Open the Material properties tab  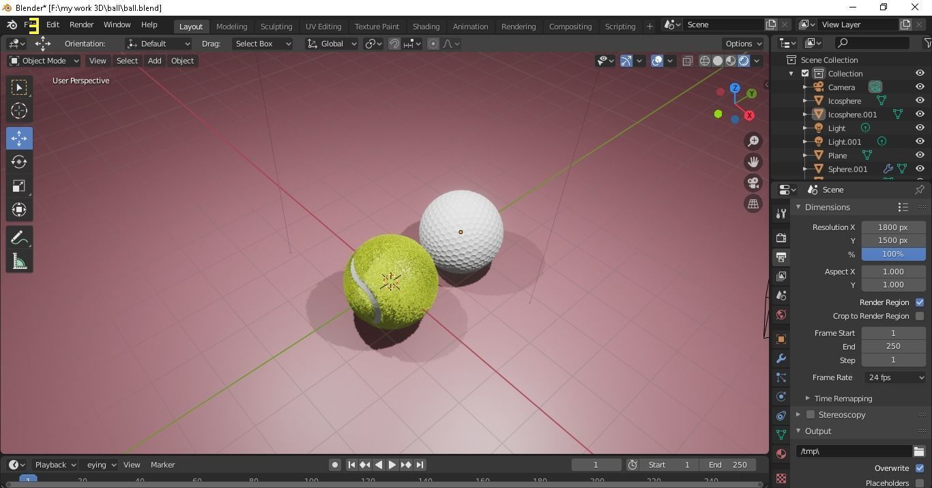(781, 454)
